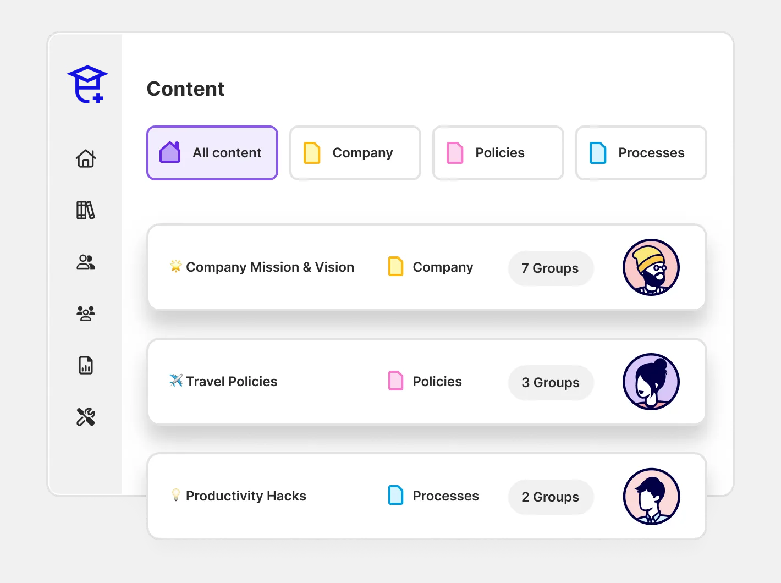Click the 2 Groups badge
Screen dimensions: 781x583
pyautogui.click(x=551, y=497)
